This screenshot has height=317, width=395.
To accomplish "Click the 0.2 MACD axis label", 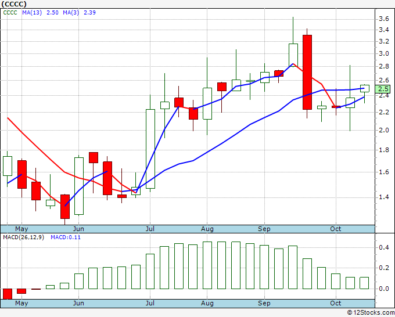I will click(383, 268).
